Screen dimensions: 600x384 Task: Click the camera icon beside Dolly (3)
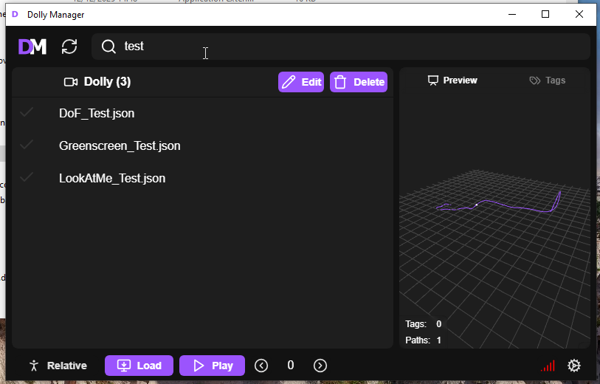tap(71, 82)
